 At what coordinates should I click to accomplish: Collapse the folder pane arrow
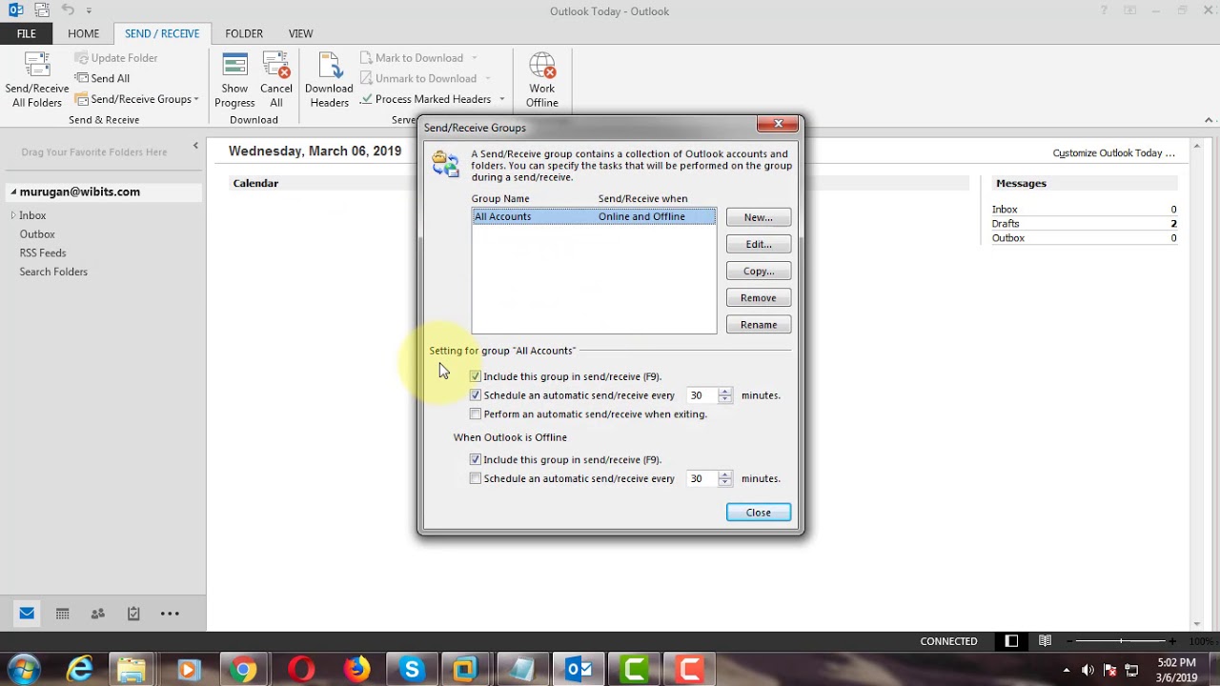tap(195, 145)
